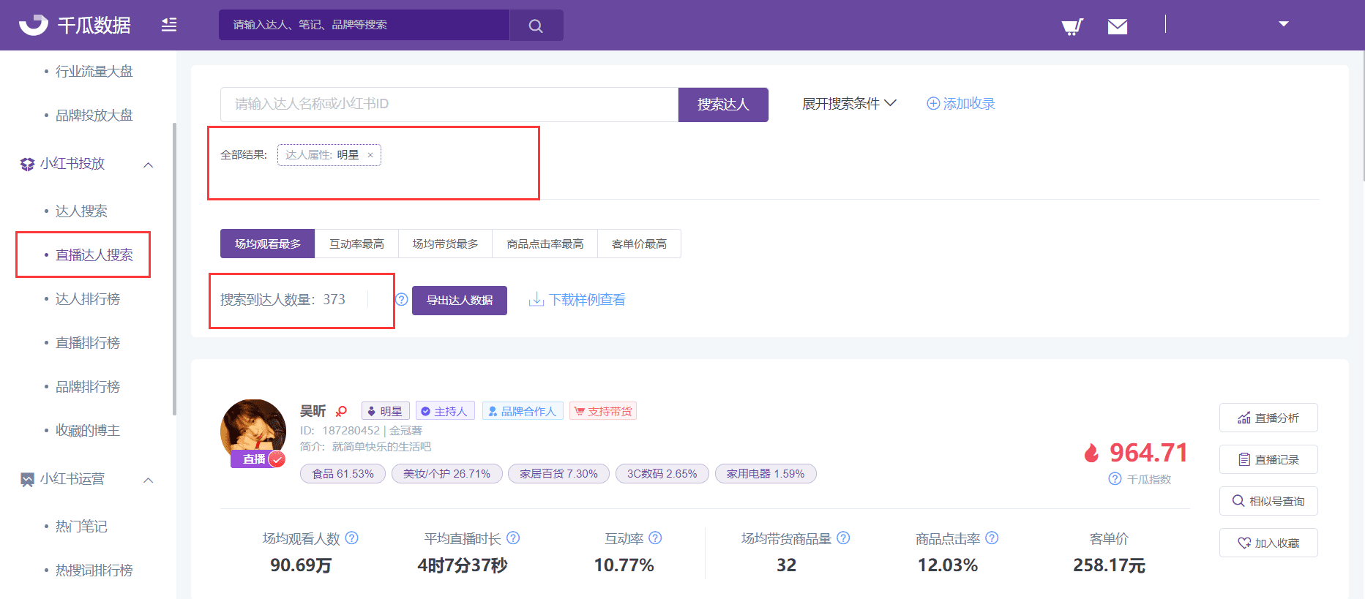Viewport: 1365px width, 599px height.
Task: Click the 品牌合作人 tag
Action: [x=523, y=411]
